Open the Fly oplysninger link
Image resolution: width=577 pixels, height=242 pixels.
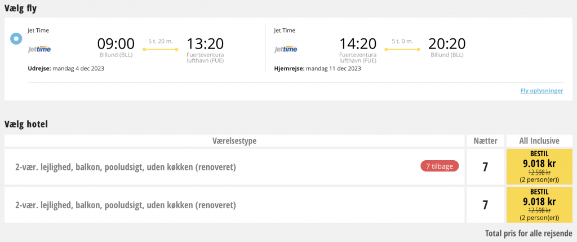click(x=542, y=91)
